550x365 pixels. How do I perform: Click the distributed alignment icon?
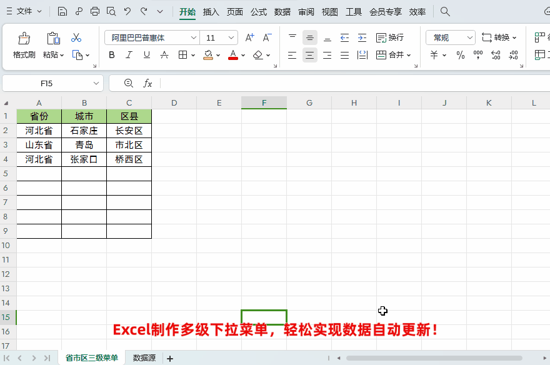tap(362, 55)
